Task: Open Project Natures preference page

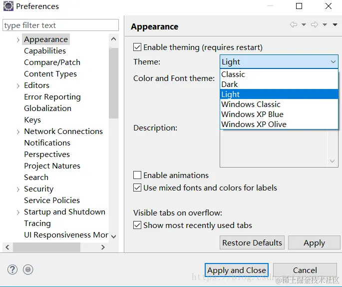Action: 52,166
